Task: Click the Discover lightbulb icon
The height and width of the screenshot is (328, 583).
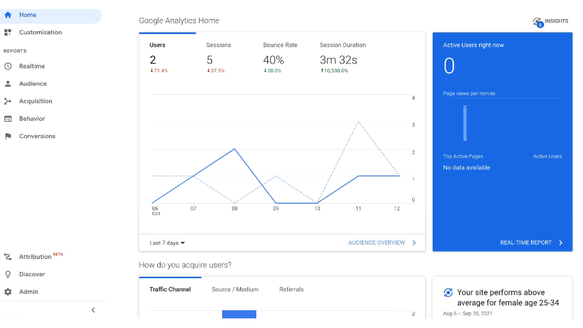Action: 8,274
